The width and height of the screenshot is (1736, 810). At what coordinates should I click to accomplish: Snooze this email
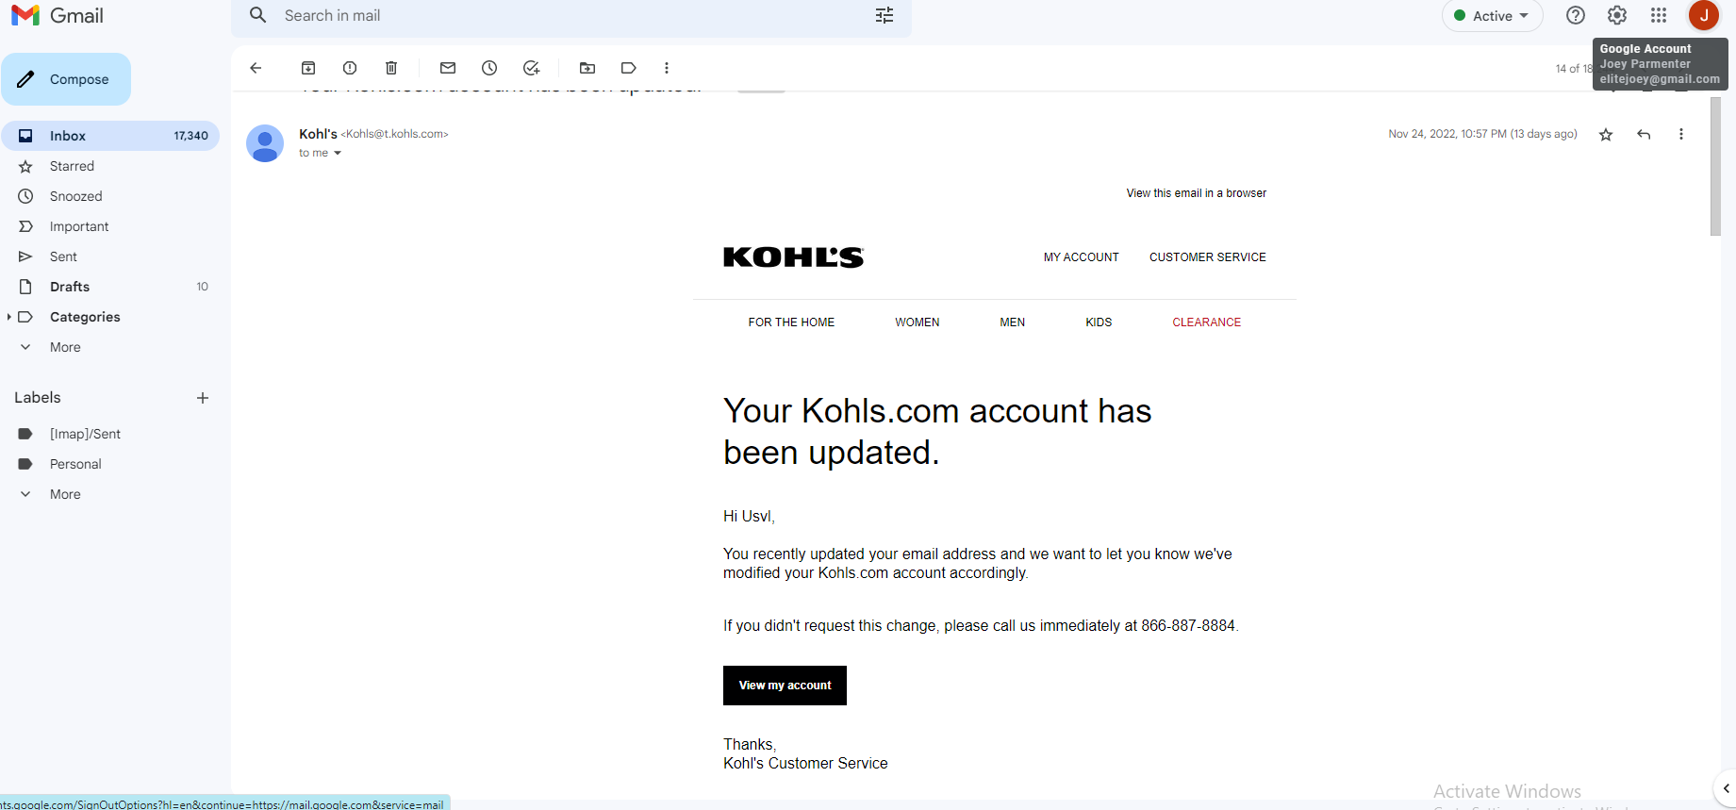click(x=489, y=68)
